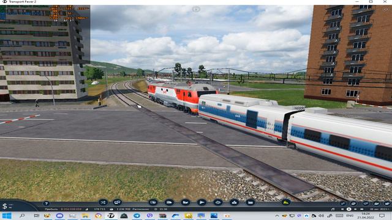Click the in-game date display
392x220 pixels.
coord(379,209)
